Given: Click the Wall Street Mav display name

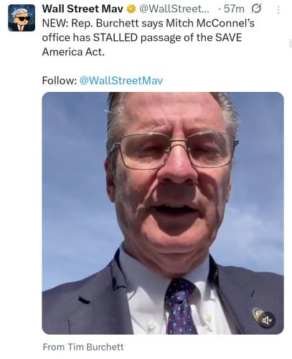Looking at the screenshot, I should click(x=83, y=9).
